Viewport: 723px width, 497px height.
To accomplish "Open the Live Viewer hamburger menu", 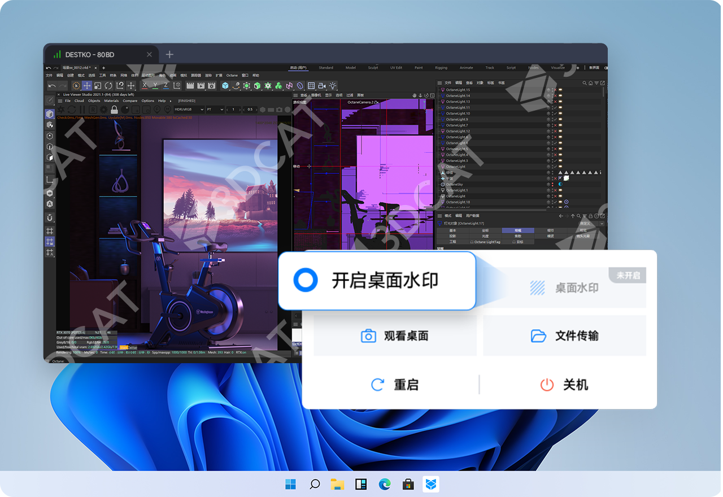I will point(60,101).
